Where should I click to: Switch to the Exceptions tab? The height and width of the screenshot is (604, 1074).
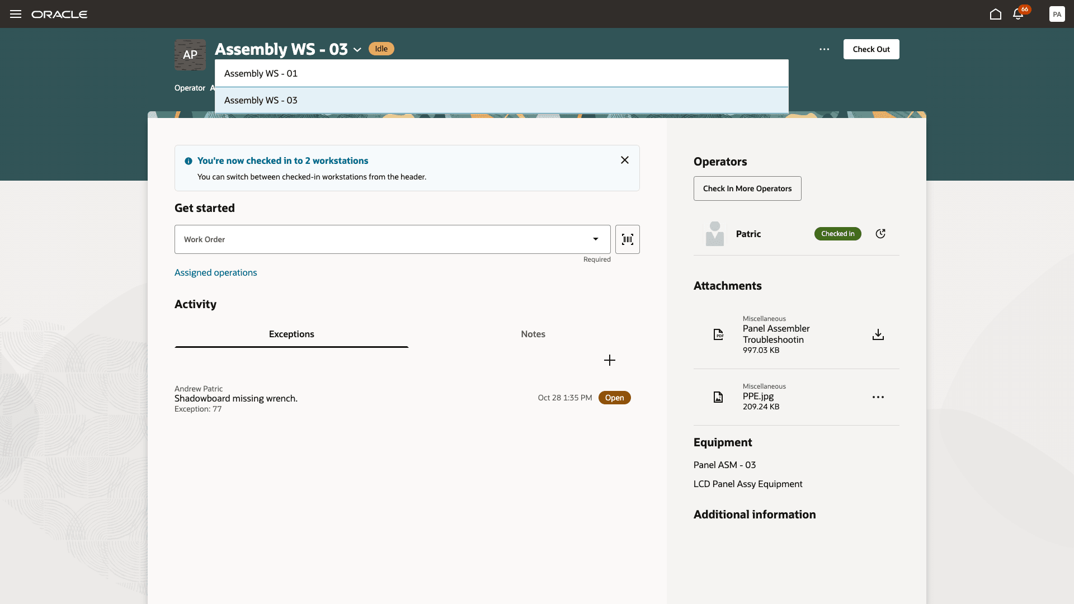click(x=291, y=334)
